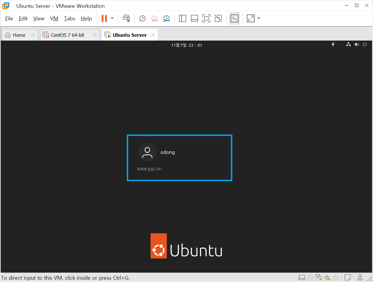
Task: Click the window resize grip corner
Action: pos(370,279)
